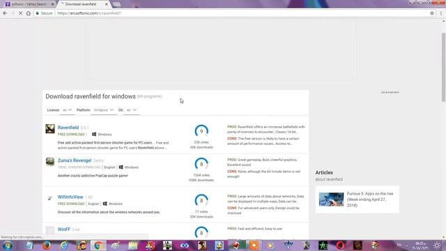Image resolution: width=446 pixels, height=251 pixels.
Task: Open the green star app in taskbar
Action: [323, 245]
